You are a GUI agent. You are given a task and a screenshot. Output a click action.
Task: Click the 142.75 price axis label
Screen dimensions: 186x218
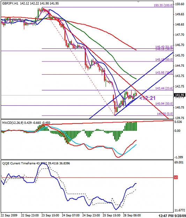[x=179, y=87]
